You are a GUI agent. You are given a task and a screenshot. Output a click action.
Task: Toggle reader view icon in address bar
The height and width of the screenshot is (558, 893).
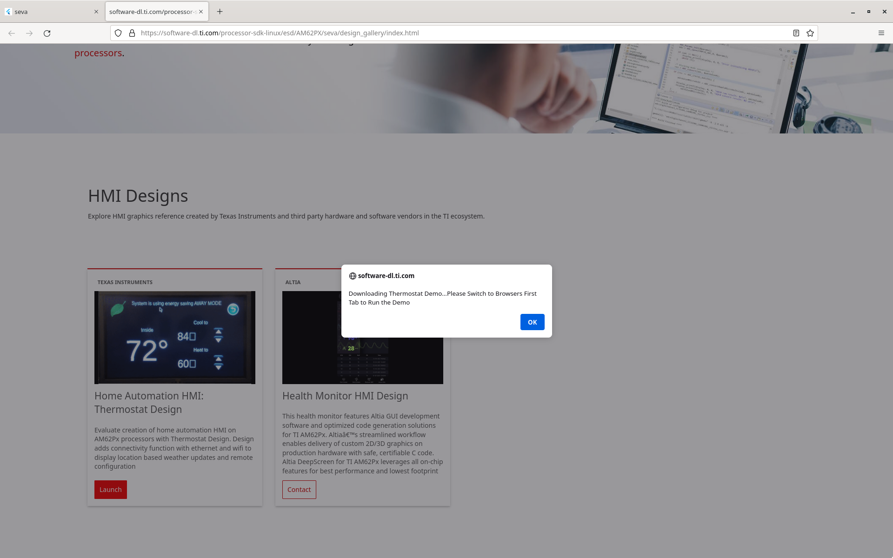pos(796,33)
